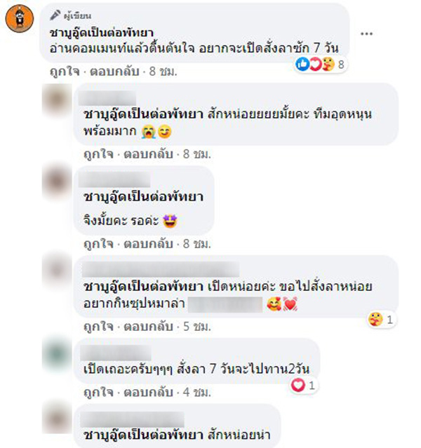Reply to the comment 'จิงมั้ยคะ รอค่ะ'
Viewport: 421px width, 448px height.
click(x=148, y=244)
